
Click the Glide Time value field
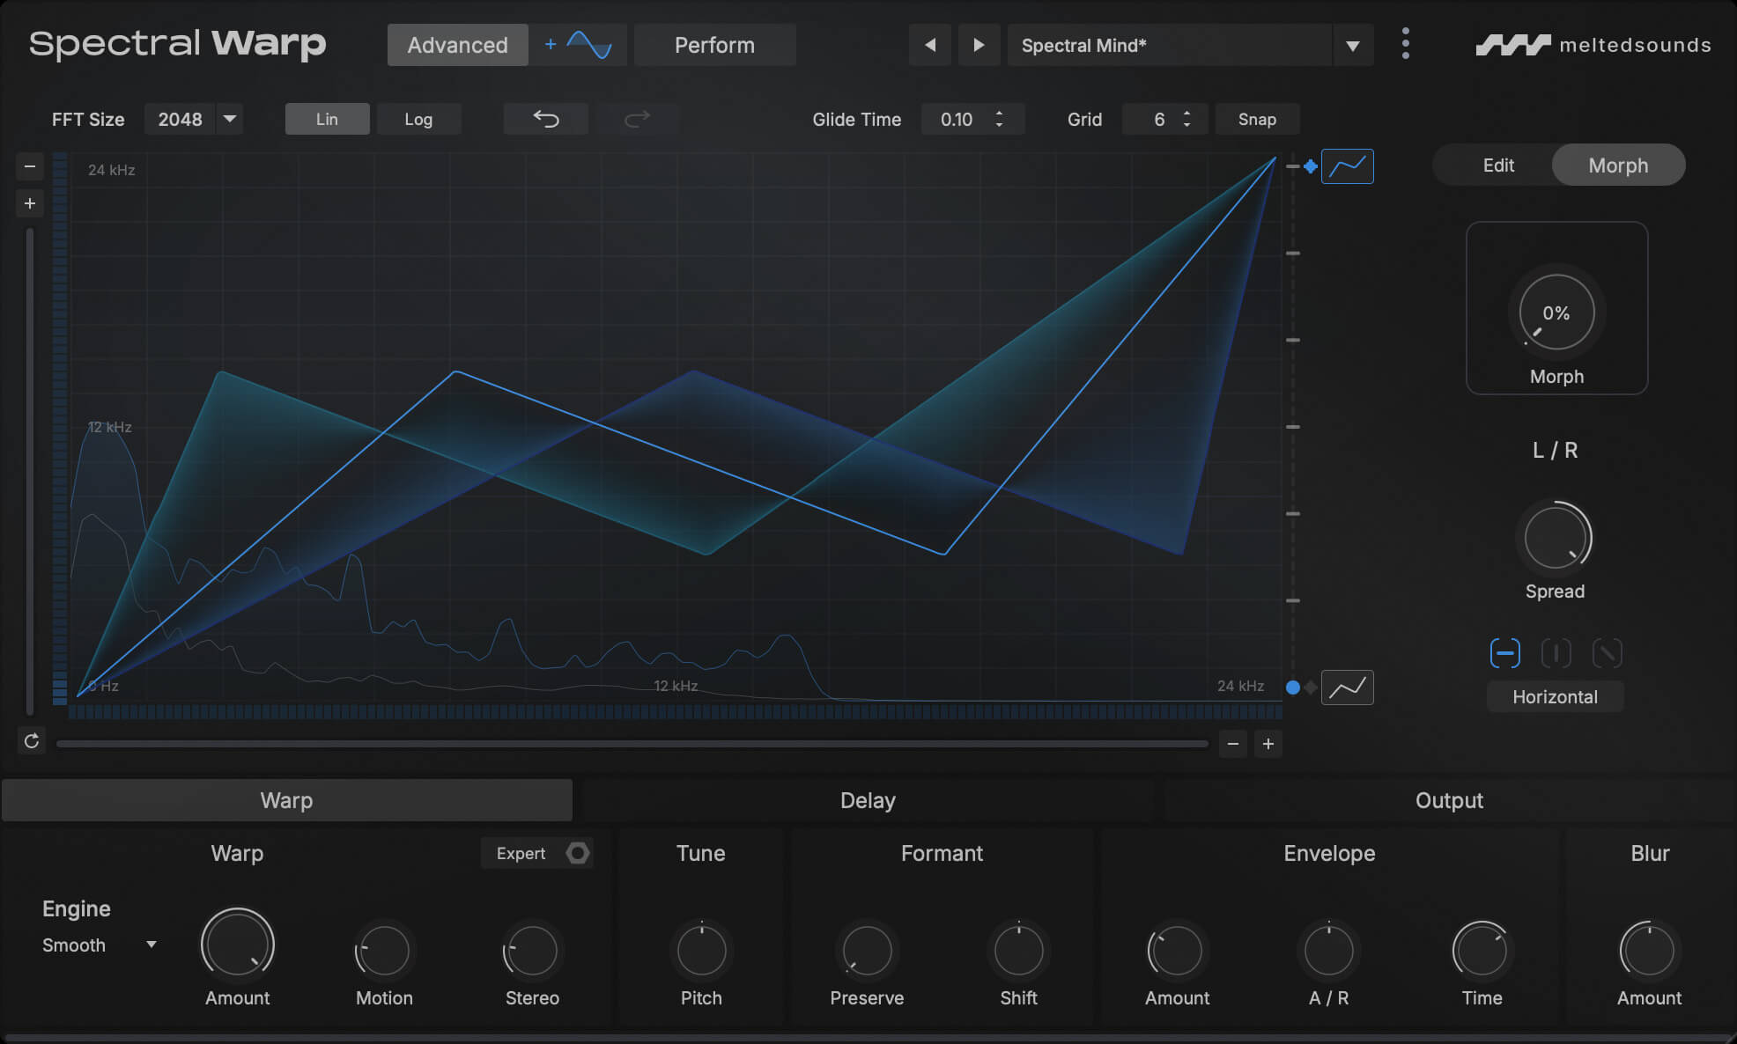tap(972, 119)
